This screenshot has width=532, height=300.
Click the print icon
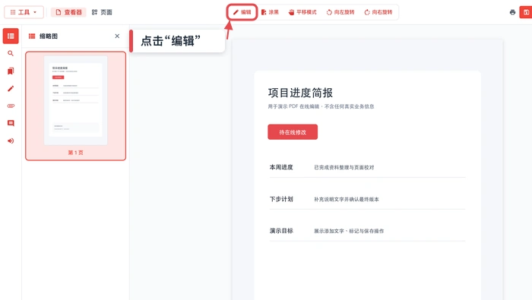point(512,12)
